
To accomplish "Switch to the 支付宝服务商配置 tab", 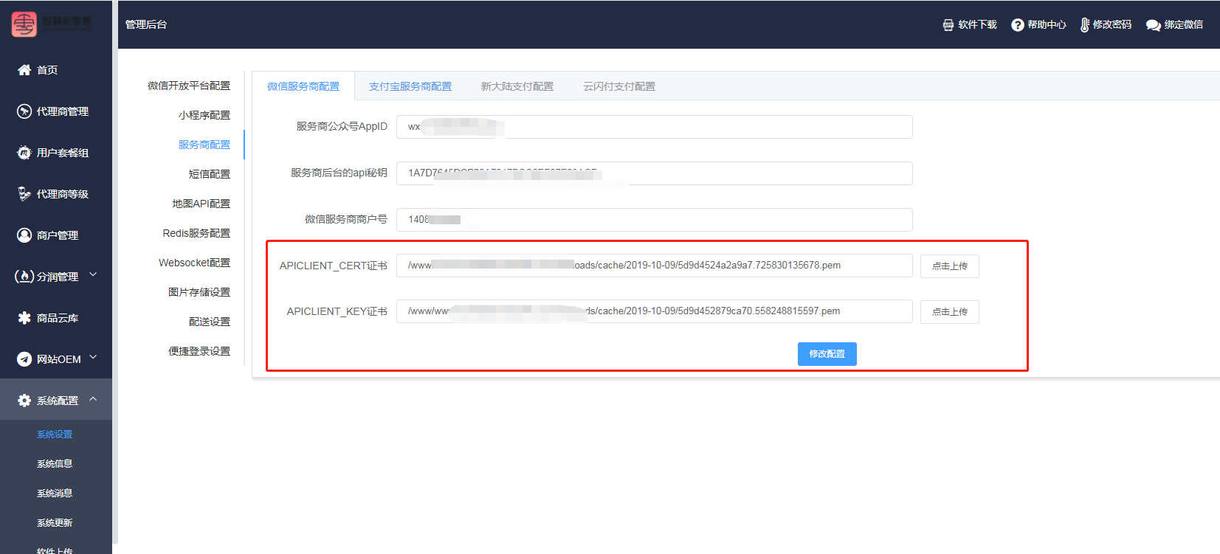I will tap(410, 86).
